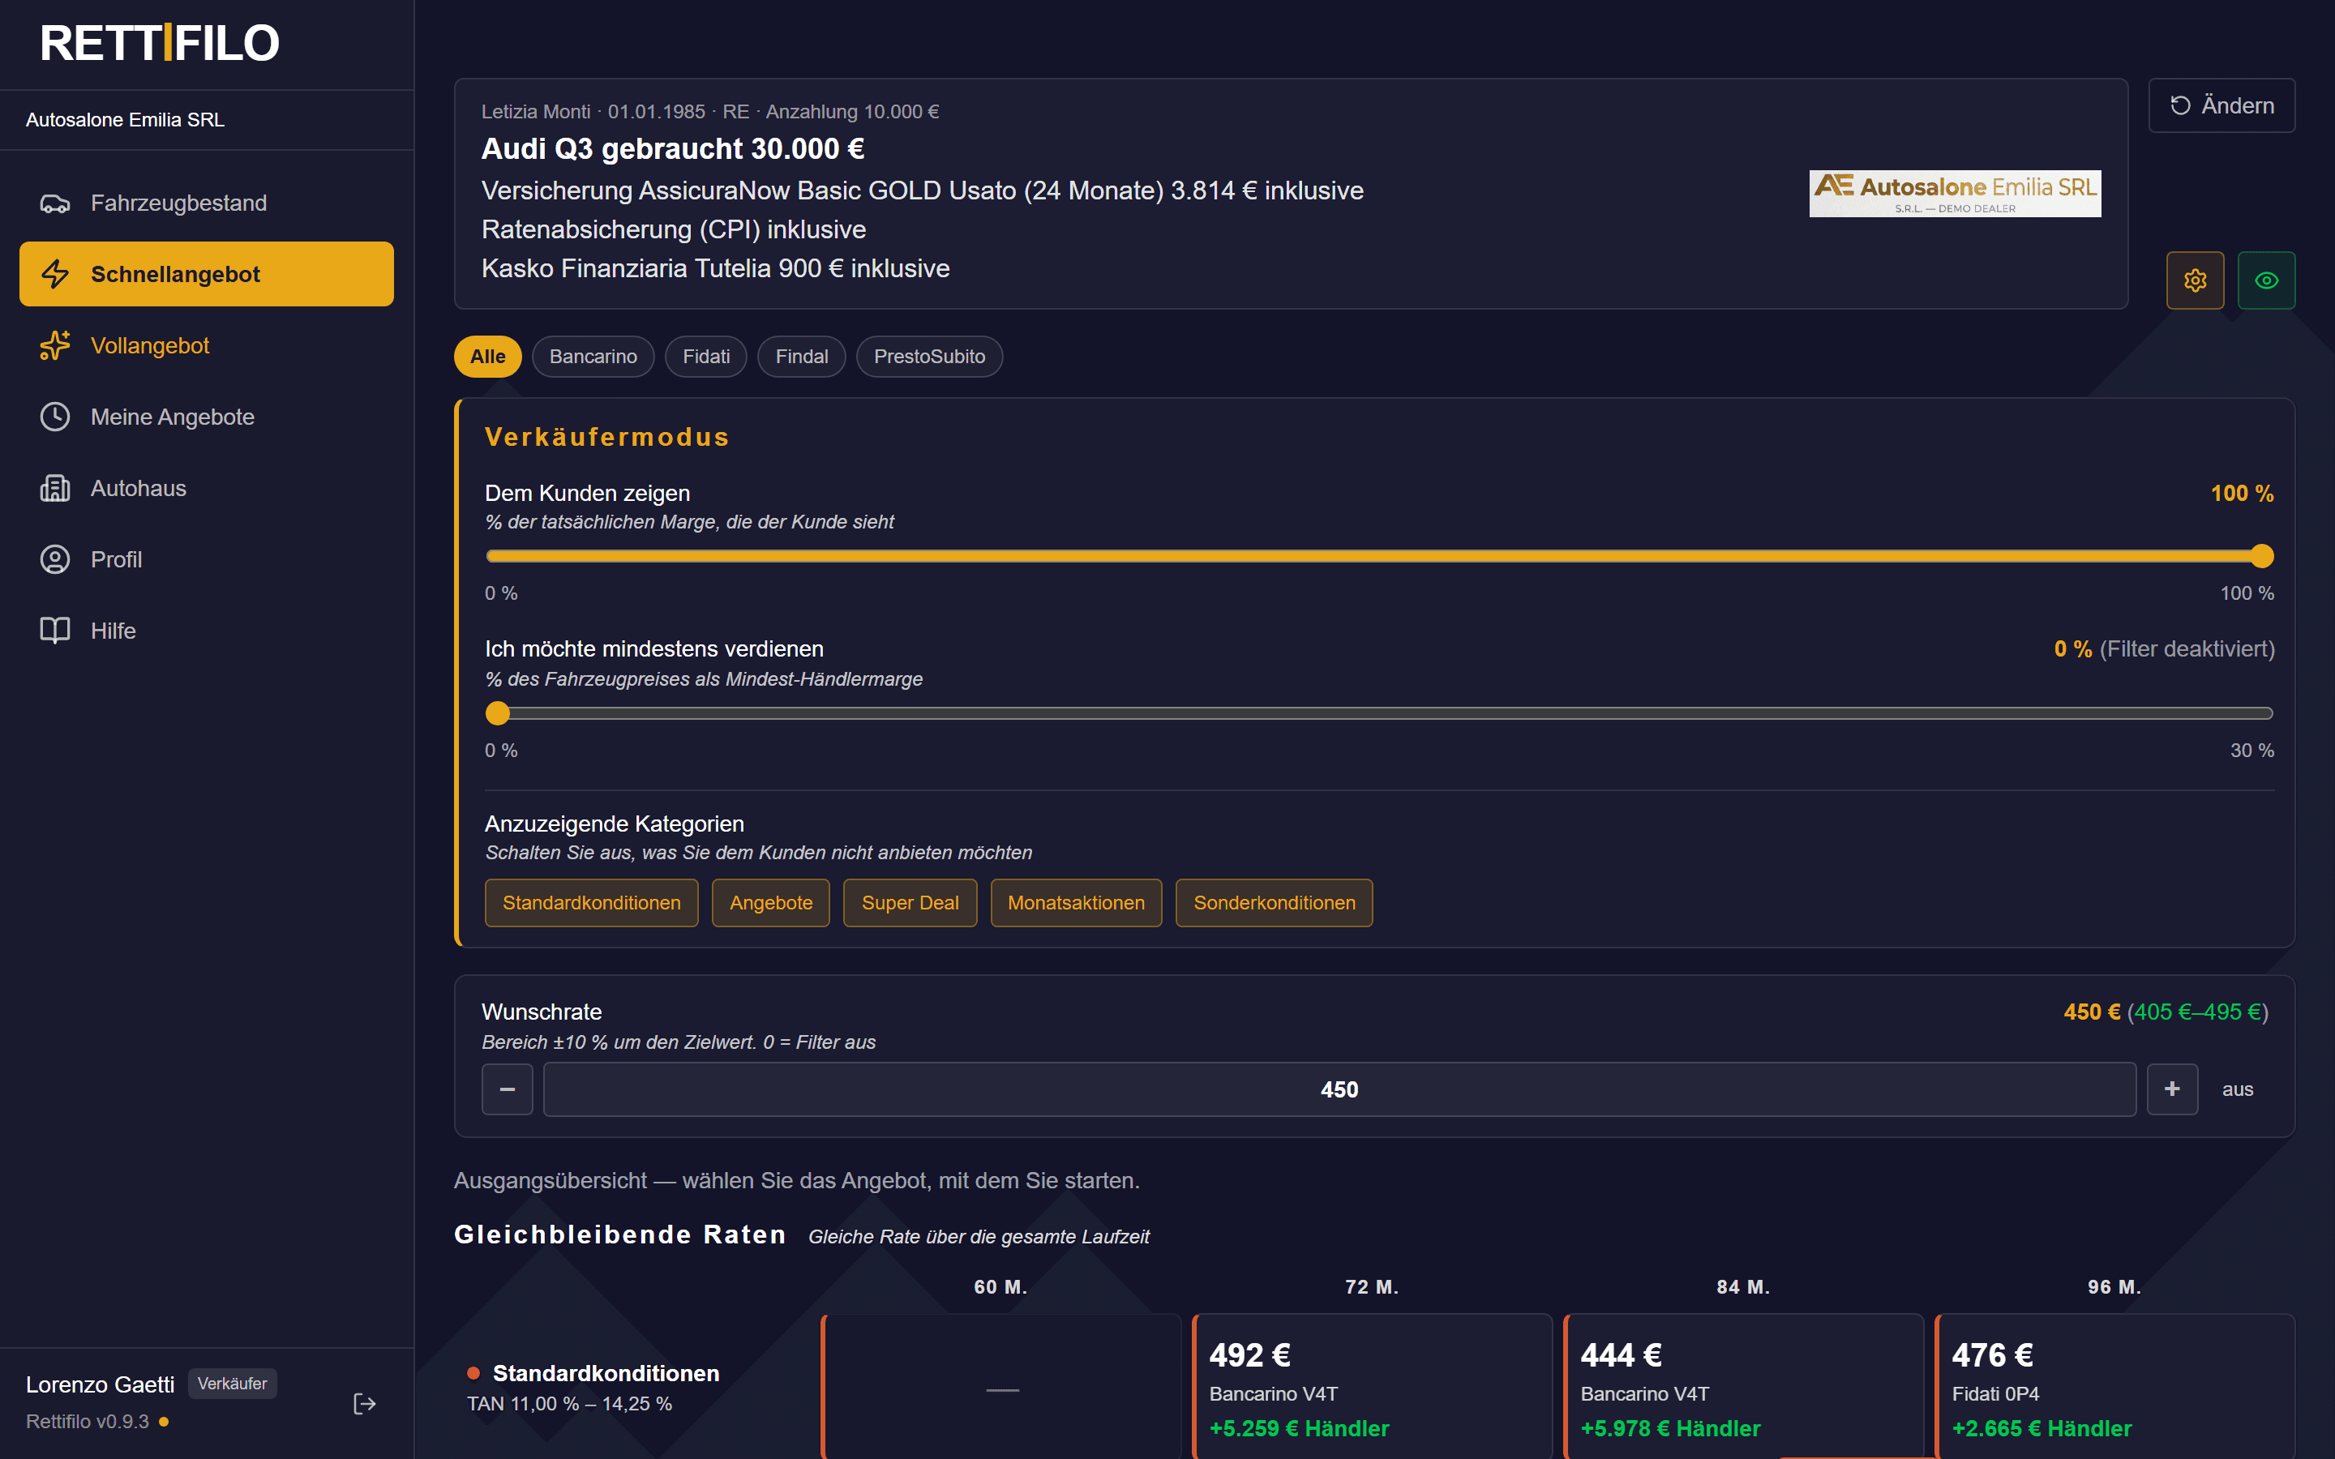Open the Hilfe page
2335x1459 pixels.
point(207,631)
